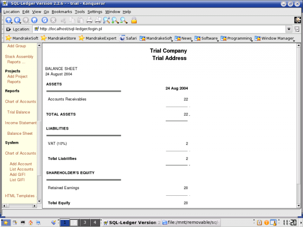
Task: Reload the page with the Reload icon
Action: [x=45, y=20]
